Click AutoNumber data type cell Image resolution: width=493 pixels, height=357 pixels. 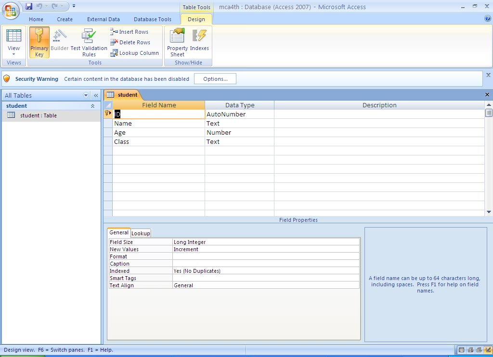click(240, 114)
